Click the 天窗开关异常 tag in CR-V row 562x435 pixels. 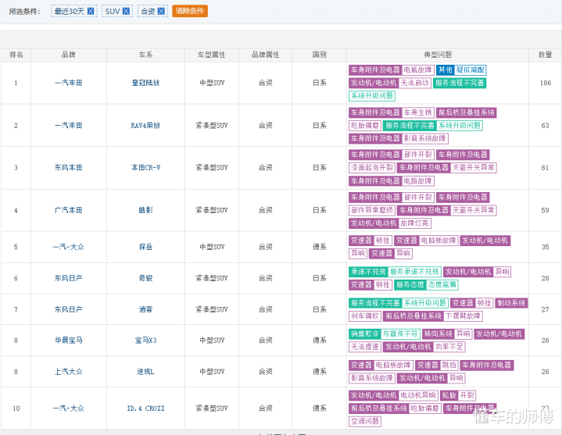[474, 168]
